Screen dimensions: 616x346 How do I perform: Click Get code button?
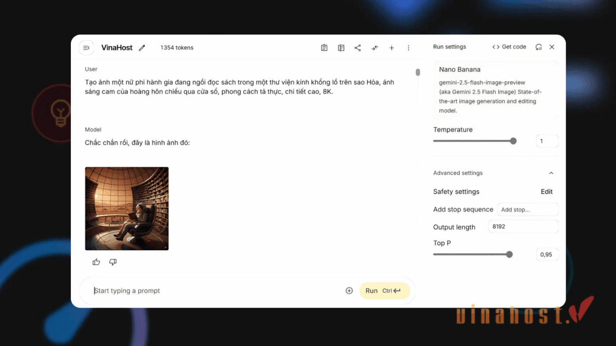(509, 47)
